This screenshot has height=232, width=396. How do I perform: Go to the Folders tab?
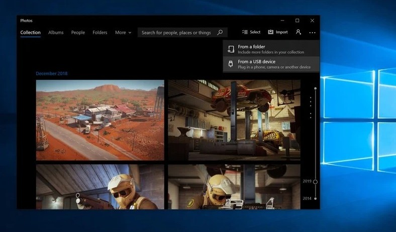pyautogui.click(x=100, y=33)
